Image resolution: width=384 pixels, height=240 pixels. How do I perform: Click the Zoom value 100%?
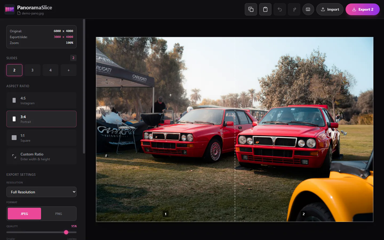click(69, 43)
